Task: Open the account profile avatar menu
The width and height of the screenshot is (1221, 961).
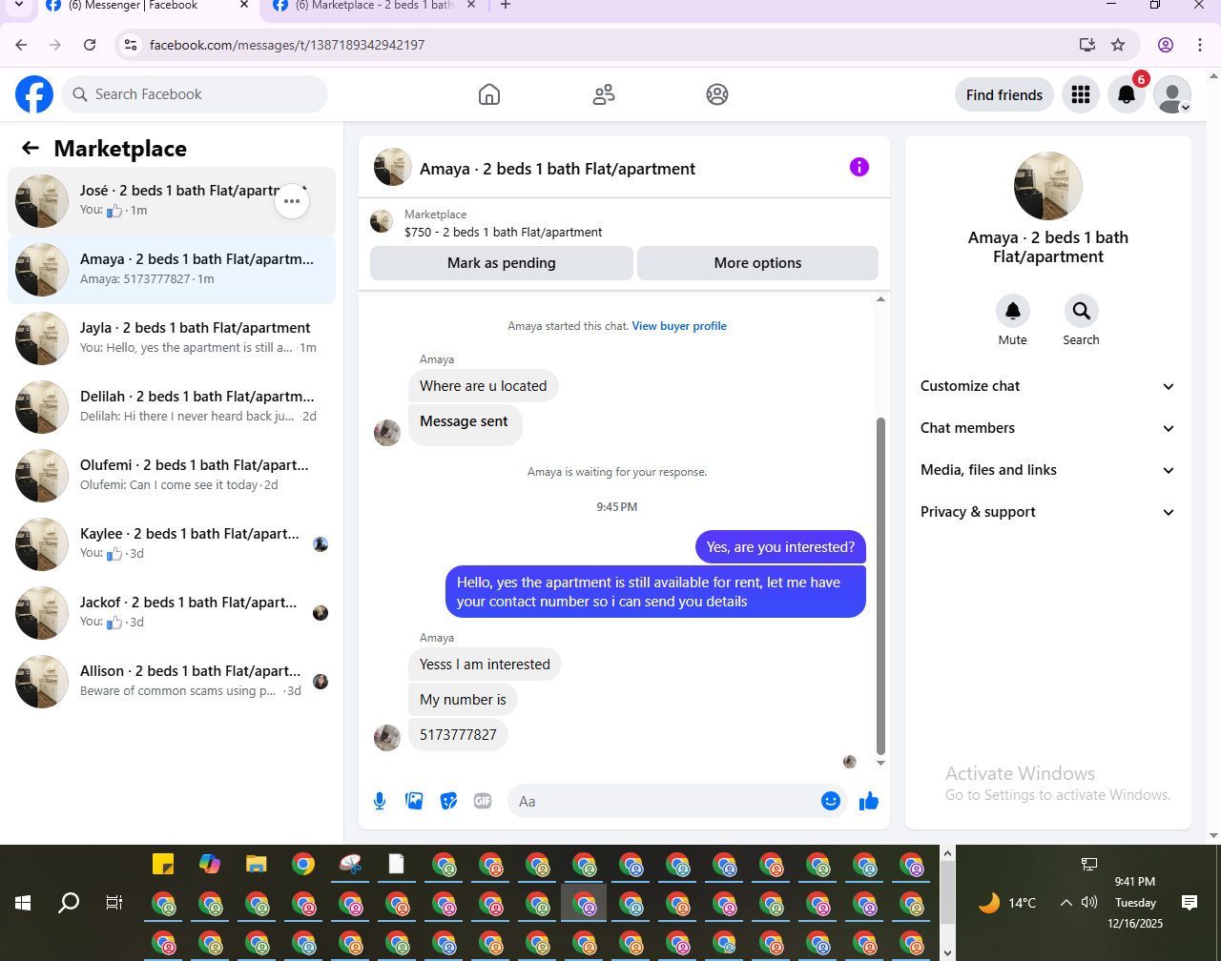Action: (x=1172, y=94)
